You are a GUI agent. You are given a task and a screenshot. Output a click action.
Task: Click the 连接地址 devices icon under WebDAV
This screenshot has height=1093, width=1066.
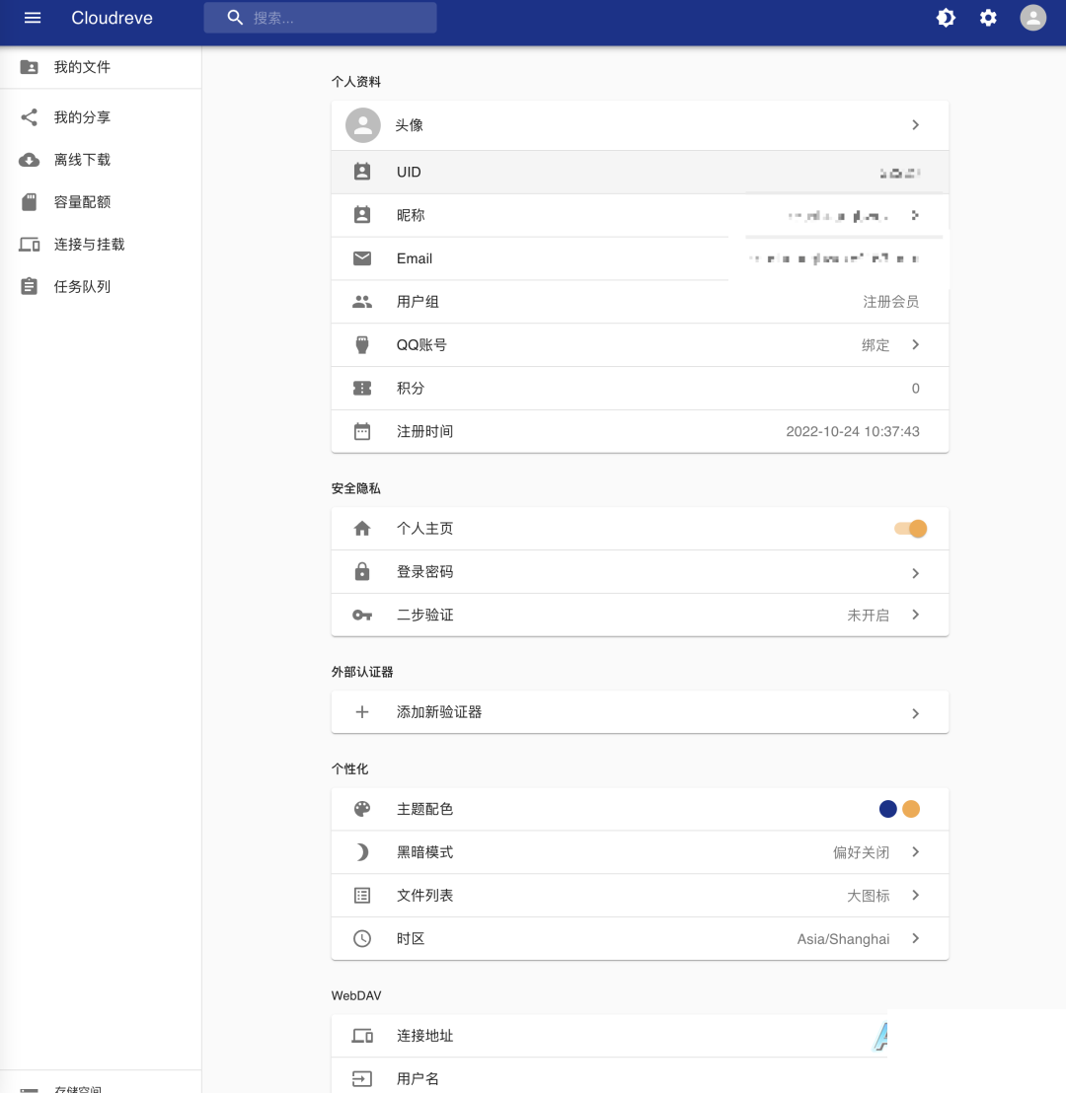[362, 1036]
